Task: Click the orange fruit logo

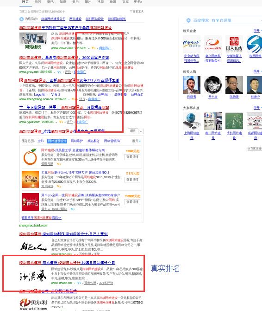Action: pyautogui.click(x=30, y=157)
